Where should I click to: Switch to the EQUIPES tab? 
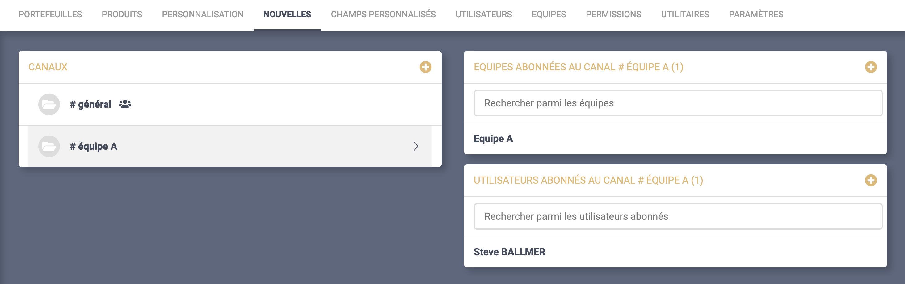549,14
